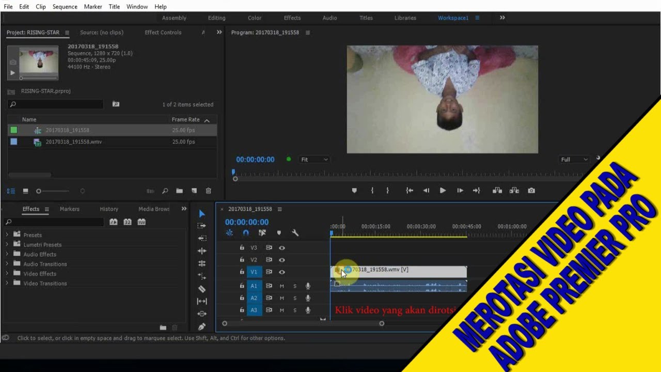Delete selected project item trash icon
Image resolution: width=661 pixels, height=372 pixels.
209,191
